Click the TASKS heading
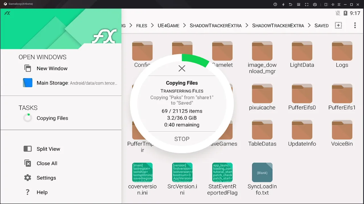Image resolution: width=364 pixels, height=204 pixels. pyautogui.click(x=28, y=108)
